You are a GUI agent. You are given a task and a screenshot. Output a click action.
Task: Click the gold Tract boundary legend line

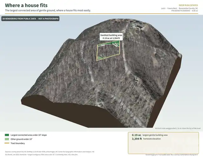(7, 143)
